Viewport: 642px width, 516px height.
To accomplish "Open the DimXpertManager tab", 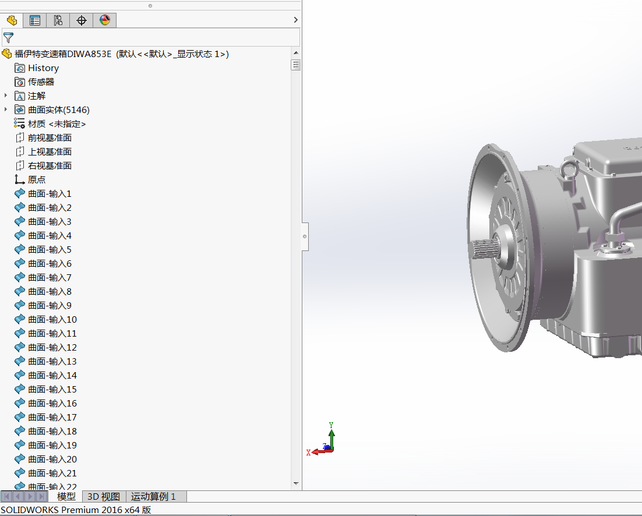I will tap(82, 20).
